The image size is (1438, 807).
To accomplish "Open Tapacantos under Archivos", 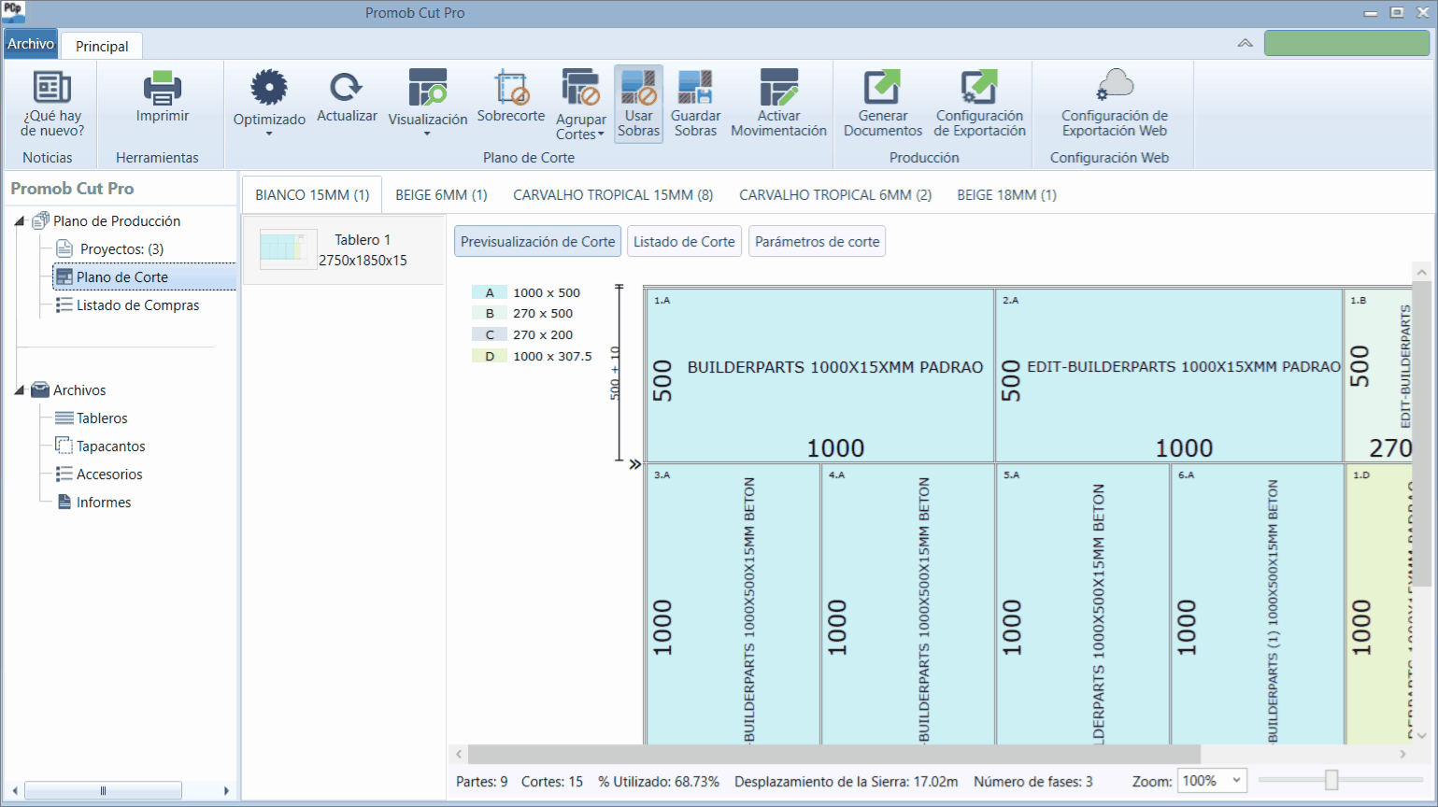I will [x=110, y=446].
